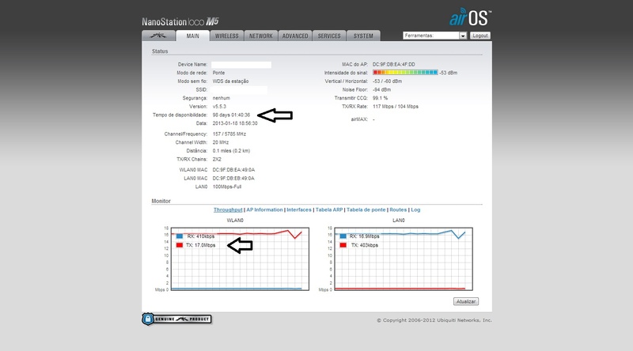Click the Logout button
The width and height of the screenshot is (633, 351).
point(480,36)
